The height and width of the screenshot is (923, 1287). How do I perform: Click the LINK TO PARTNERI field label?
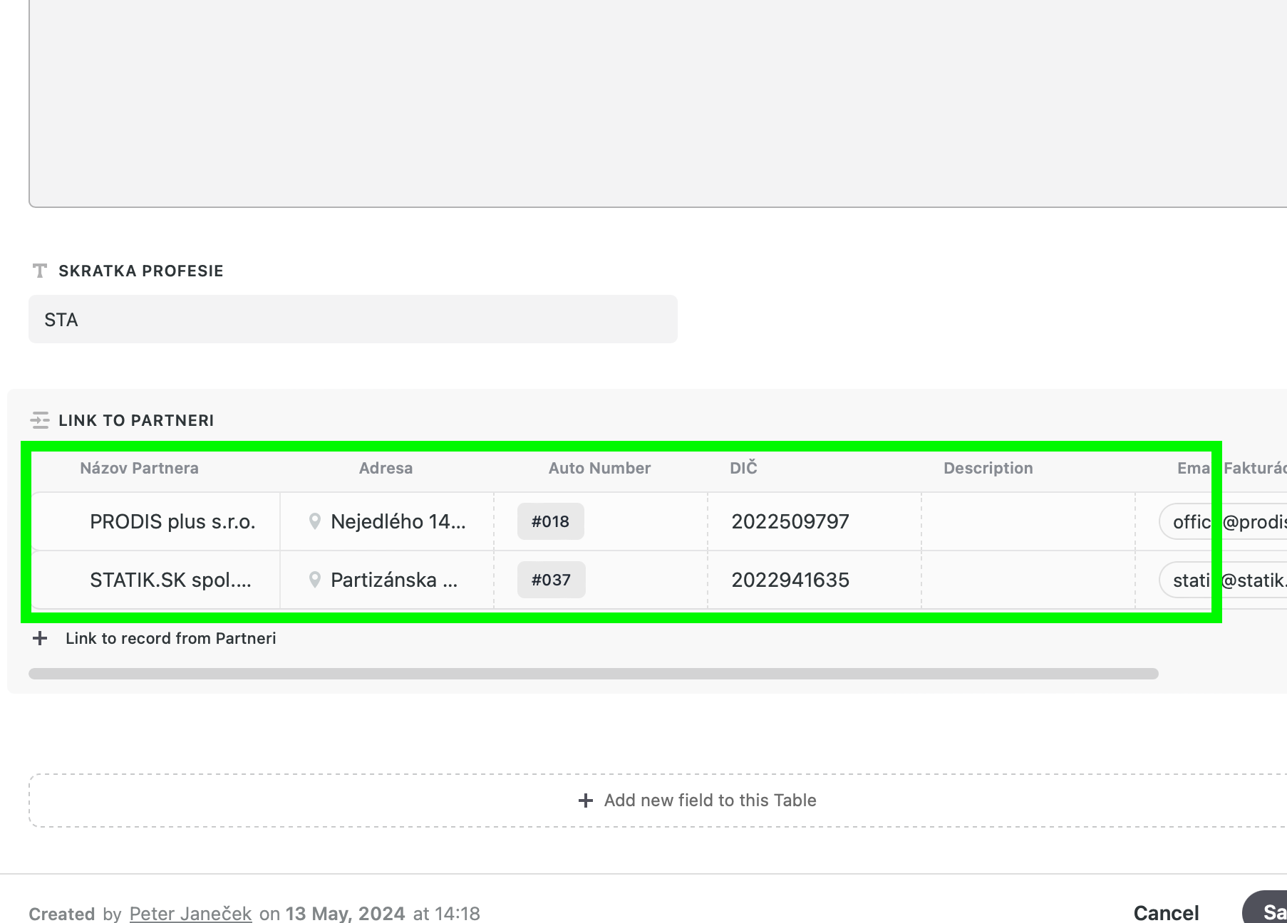136,420
